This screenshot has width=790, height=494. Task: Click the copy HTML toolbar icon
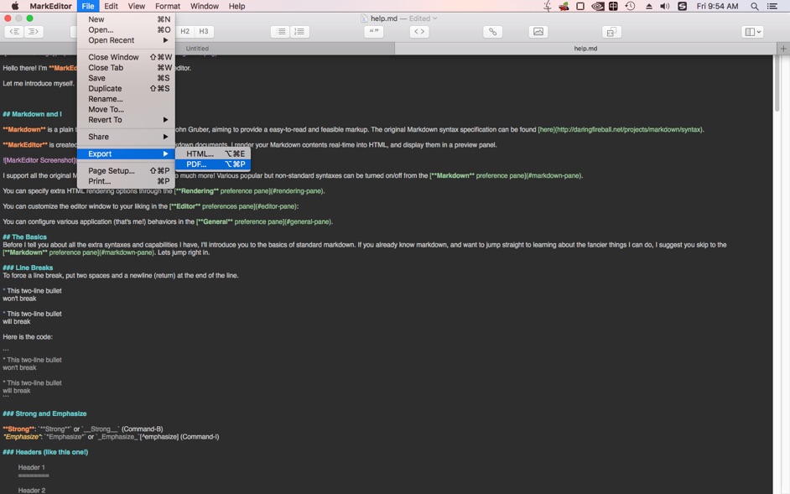(x=611, y=32)
